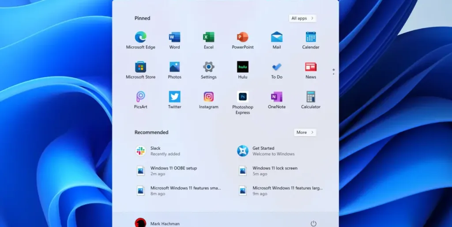The height and width of the screenshot is (227, 452).
Task: Open Mark Hachman's user account menu
Action: pos(157,223)
